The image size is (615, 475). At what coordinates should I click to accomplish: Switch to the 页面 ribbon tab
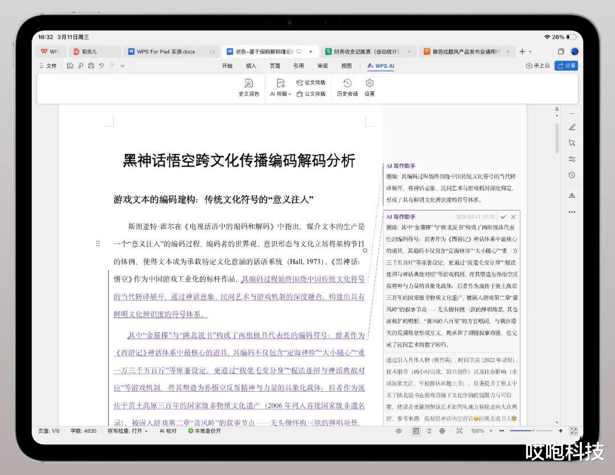tap(275, 66)
